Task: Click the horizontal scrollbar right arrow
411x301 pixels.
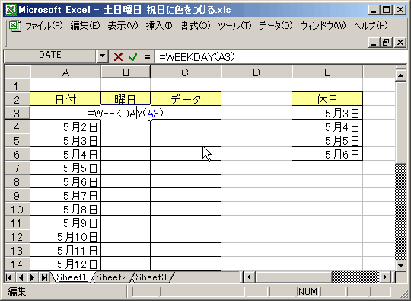Action: click(x=385, y=277)
